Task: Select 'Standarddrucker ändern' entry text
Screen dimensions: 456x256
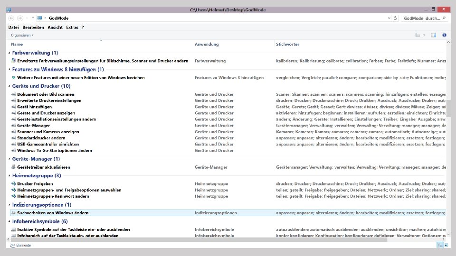Action: pos(41,138)
